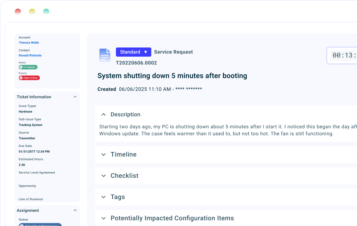The width and height of the screenshot is (357, 226).
Task: Click the yellow window dot
Action: 32,12
